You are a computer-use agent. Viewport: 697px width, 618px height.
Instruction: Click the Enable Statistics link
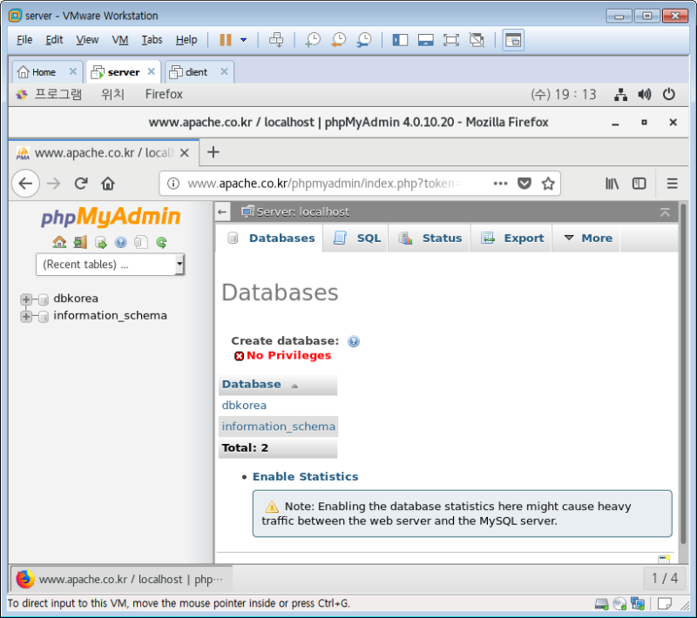pos(306,476)
